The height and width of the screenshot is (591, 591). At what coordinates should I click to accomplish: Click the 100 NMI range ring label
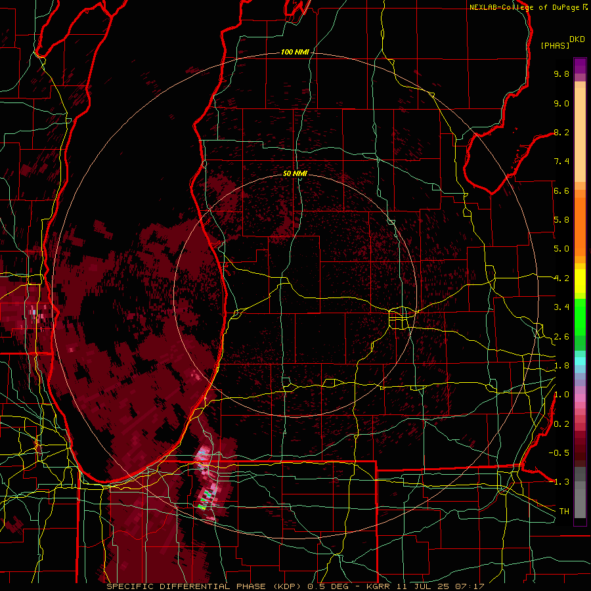tap(295, 52)
